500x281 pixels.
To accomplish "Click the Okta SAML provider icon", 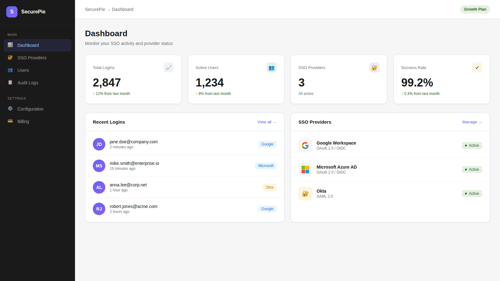I will (x=305, y=193).
